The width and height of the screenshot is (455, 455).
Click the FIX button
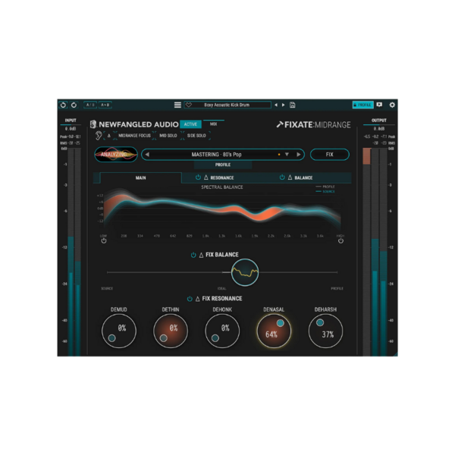330,155
